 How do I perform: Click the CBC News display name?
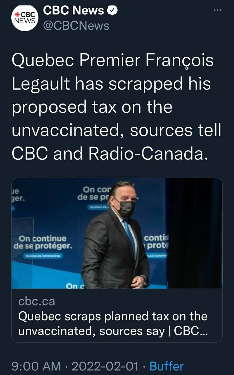[73, 11]
